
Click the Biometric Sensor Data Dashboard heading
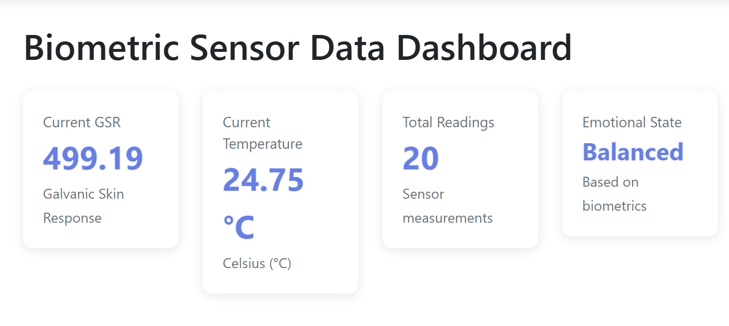(x=298, y=48)
